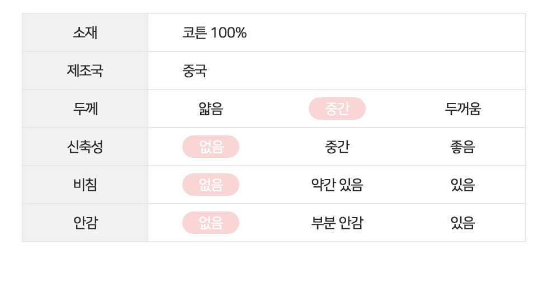Image resolution: width=548 pixels, height=287 pixels.
Task: Click the 비침 row header
Action: tap(85, 185)
